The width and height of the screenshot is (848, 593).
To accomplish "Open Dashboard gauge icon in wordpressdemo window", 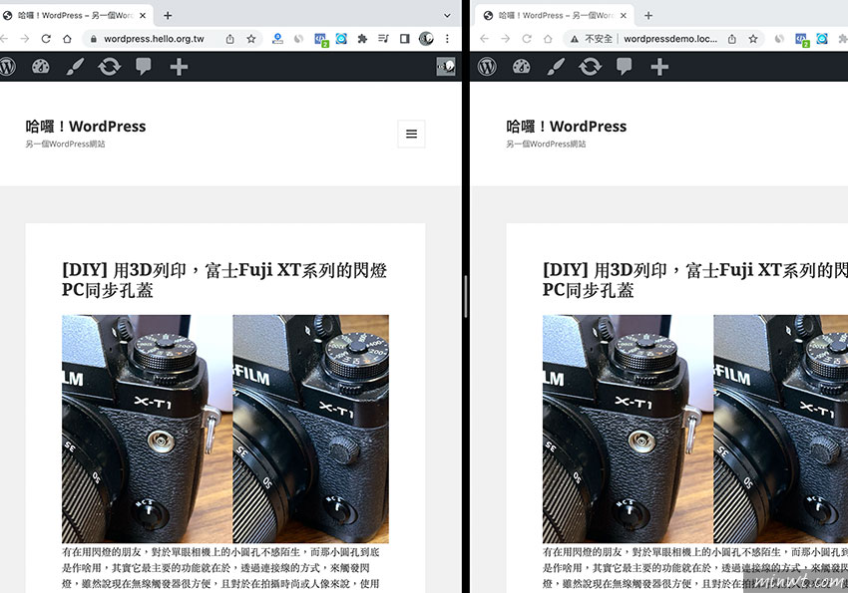I will [522, 67].
